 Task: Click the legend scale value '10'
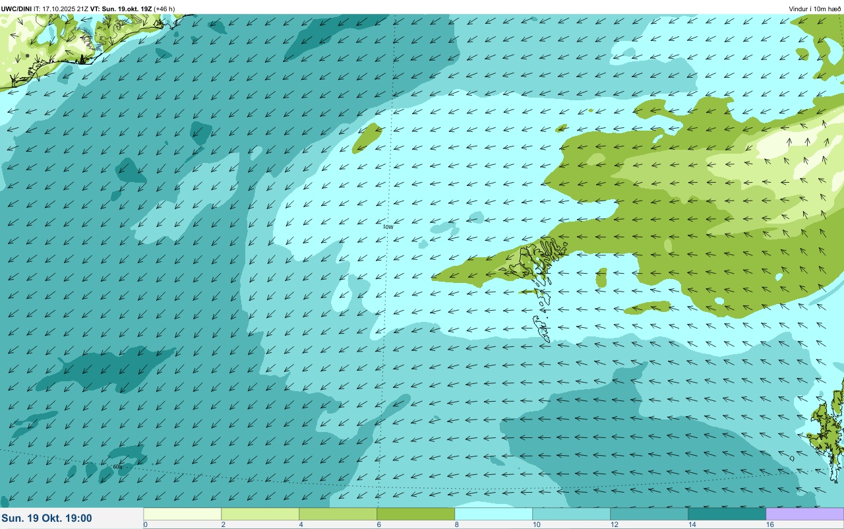536,524
